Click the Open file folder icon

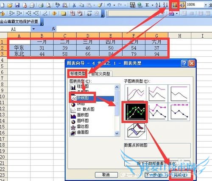coord(10,5)
